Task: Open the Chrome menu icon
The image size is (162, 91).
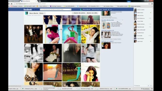Action: [x=152, y=4]
